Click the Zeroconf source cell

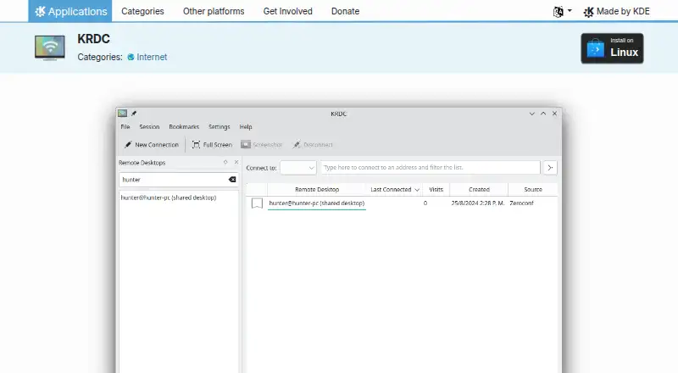(x=521, y=203)
